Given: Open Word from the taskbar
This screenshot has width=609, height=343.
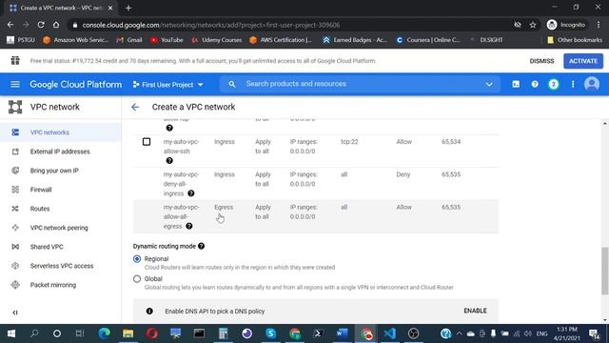Looking at the screenshot, I should click(342, 333).
